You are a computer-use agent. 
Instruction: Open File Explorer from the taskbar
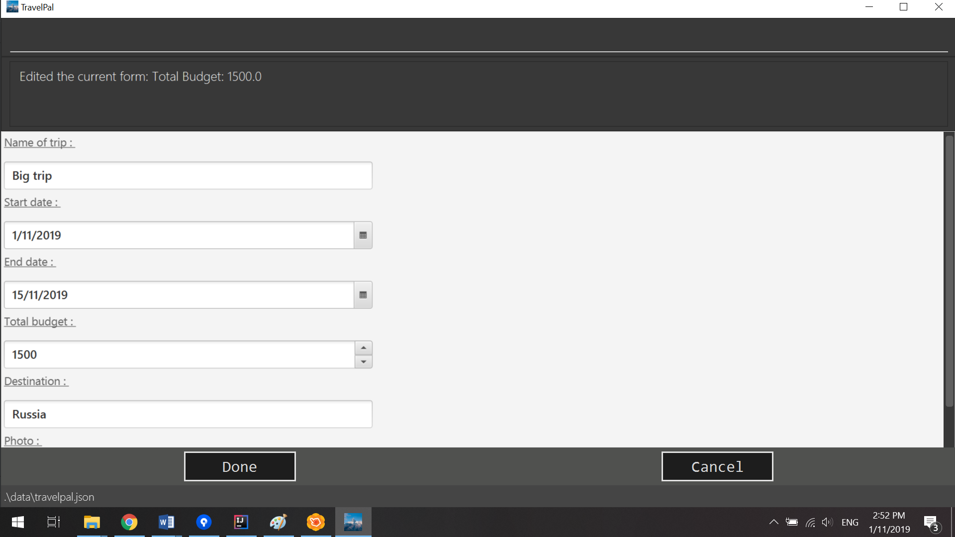[92, 522]
